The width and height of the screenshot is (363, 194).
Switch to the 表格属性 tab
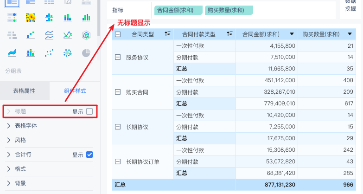click(24, 91)
